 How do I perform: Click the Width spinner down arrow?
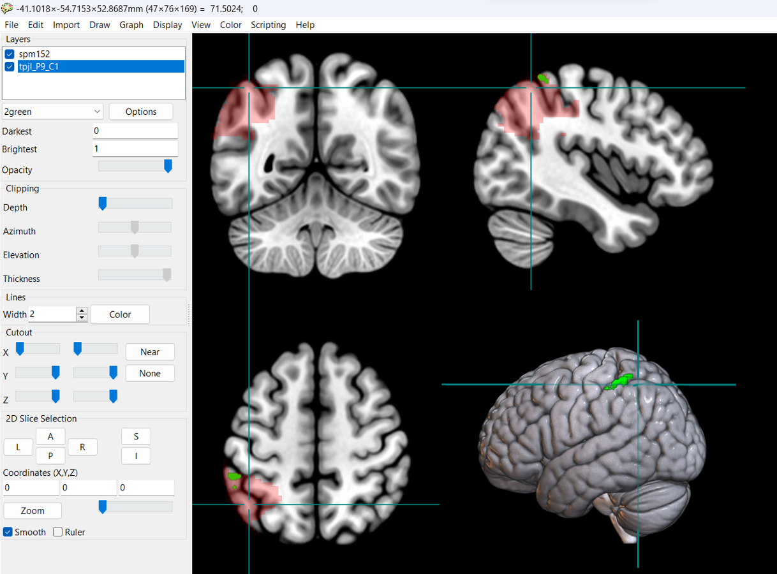click(81, 318)
